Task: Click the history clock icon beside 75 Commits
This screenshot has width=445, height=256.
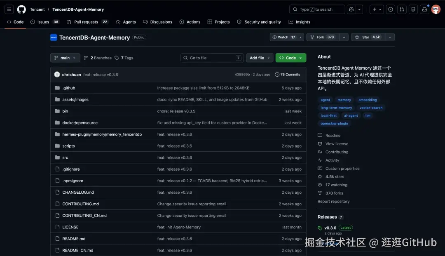Action: (277, 74)
